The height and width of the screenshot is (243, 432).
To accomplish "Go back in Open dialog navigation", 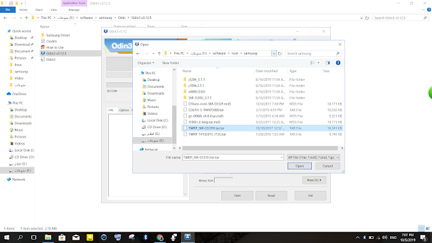I will 138,53.
